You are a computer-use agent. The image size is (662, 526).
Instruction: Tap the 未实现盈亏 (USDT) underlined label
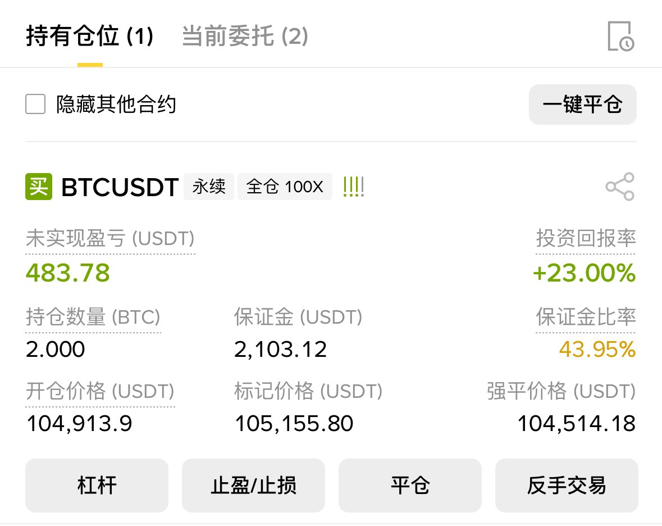click(110, 238)
